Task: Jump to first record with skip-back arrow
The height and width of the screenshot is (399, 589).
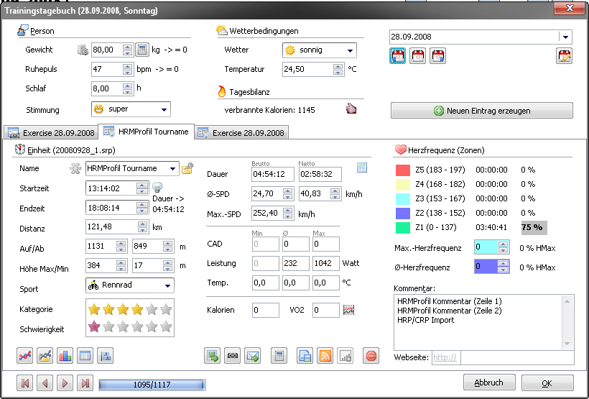Action: pyautogui.click(x=25, y=383)
